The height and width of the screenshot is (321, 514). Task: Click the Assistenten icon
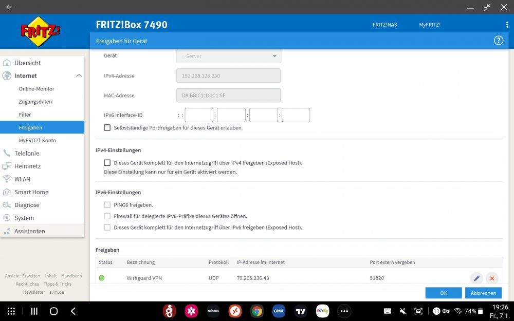coord(7,231)
